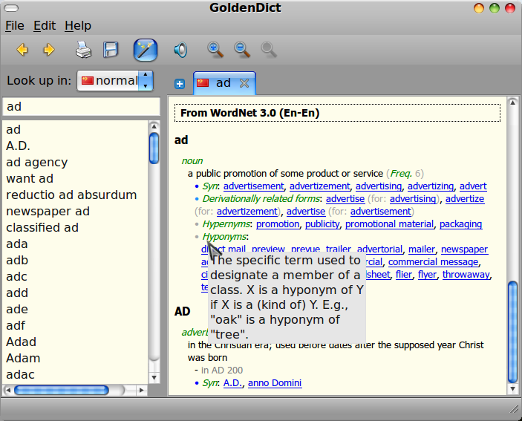Reset zoom with the plain magnifier icon

[x=269, y=50]
